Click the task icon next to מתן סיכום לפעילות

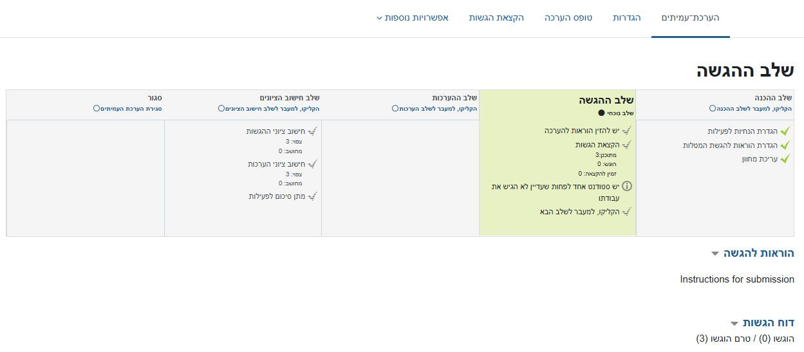tap(313, 196)
